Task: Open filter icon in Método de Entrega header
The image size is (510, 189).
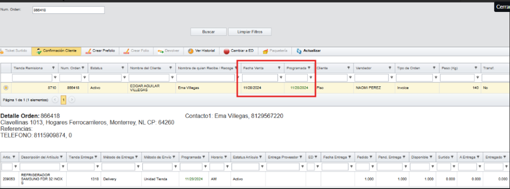Action: [x=137, y=157]
